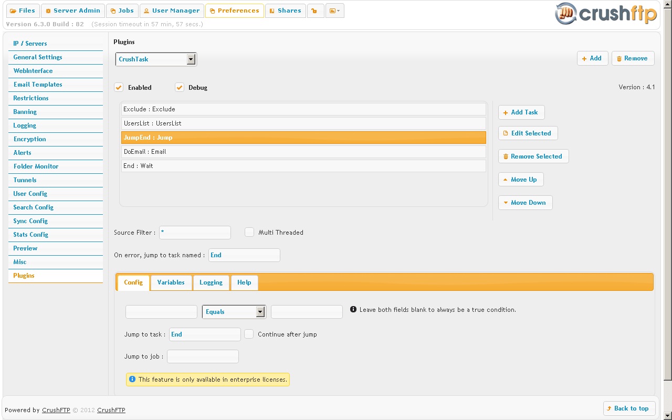
Task: Go to User Config
Action: pyautogui.click(x=56, y=194)
